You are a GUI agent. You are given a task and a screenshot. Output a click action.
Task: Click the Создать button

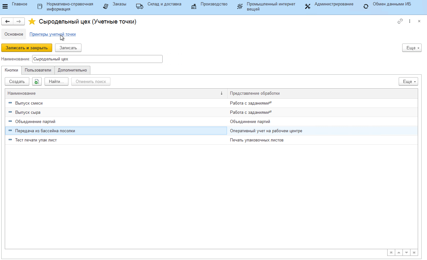tap(17, 82)
